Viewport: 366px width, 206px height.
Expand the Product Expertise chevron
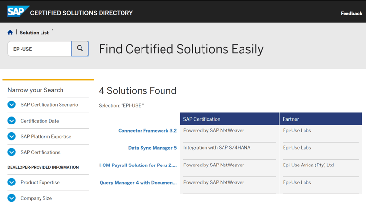pos(11,182)
